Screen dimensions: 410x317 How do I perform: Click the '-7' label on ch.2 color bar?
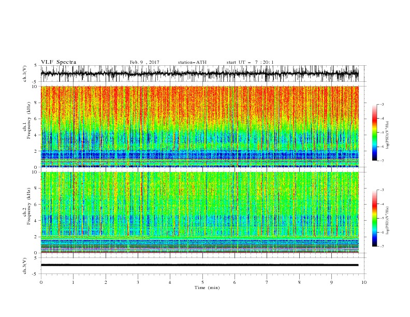coord(382,246)
